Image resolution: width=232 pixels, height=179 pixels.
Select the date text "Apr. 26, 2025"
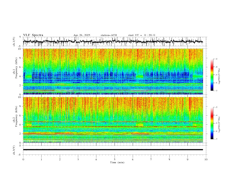coord(82,35)
